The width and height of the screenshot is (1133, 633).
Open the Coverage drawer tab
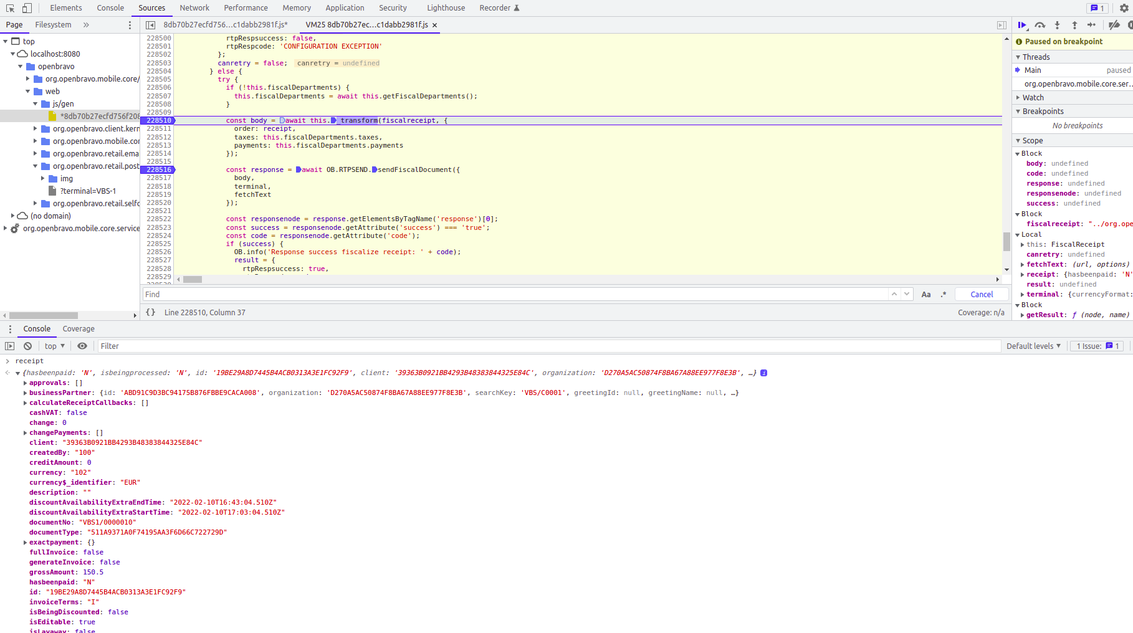79,329
